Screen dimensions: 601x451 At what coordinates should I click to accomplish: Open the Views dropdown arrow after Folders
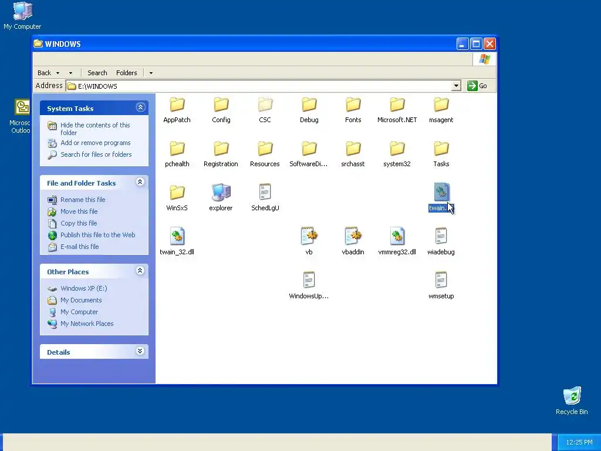tap(151, 73)
